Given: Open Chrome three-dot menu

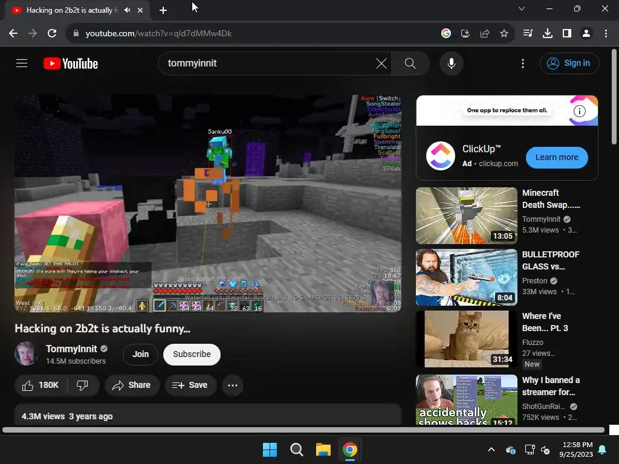Looking at the screenshot, I should pyautogui.click(x=606, y=34).
